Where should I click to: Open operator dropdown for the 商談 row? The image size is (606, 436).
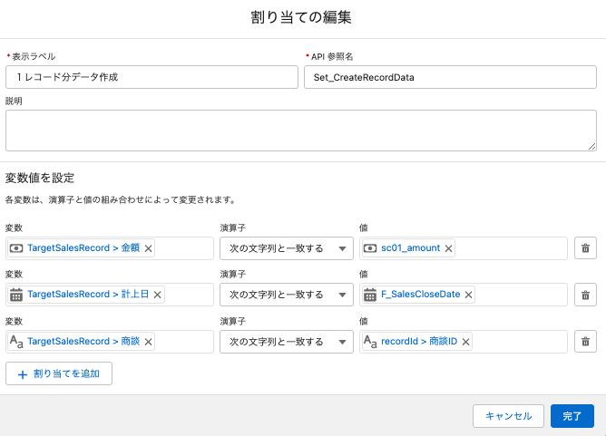(x=287, y=342)
